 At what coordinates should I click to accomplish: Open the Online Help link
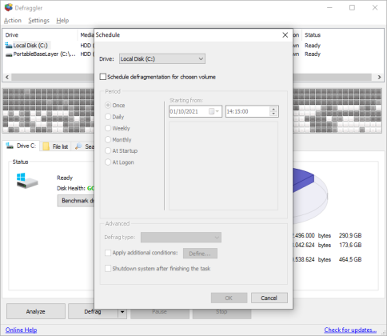(21, 330)
